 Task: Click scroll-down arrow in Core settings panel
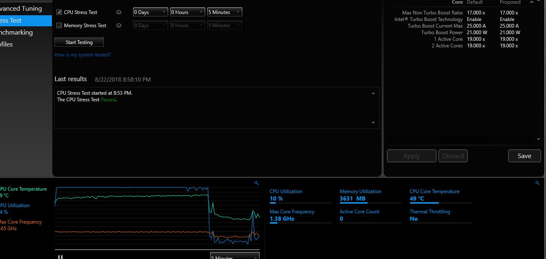coord(539,140)
